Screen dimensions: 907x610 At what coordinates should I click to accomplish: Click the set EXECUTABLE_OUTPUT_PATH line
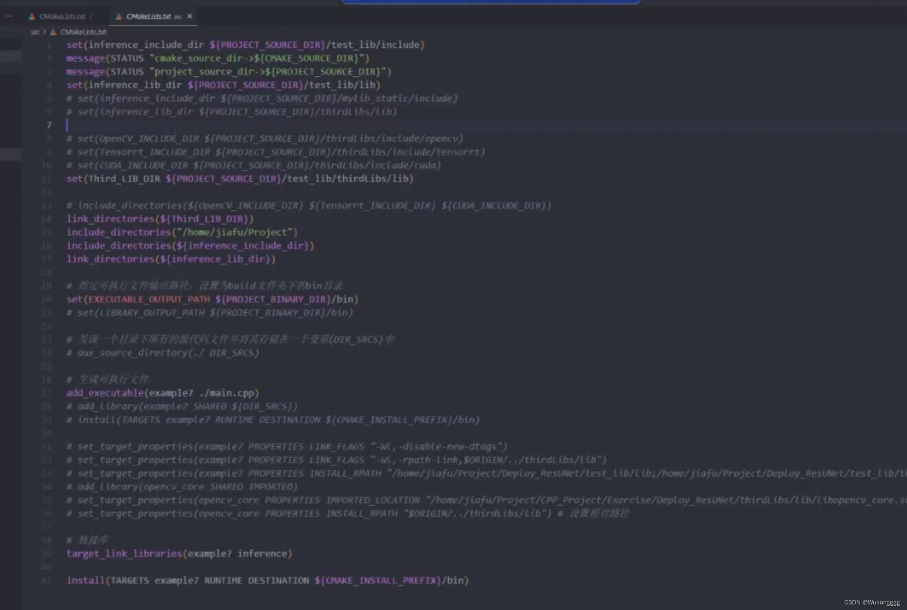[212, 299]
